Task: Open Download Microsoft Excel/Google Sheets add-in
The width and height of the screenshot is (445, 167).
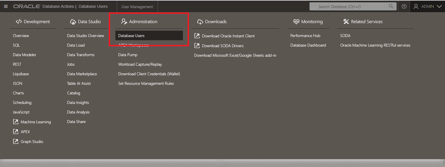Action: pyautogui.click(x=235, y=55)
